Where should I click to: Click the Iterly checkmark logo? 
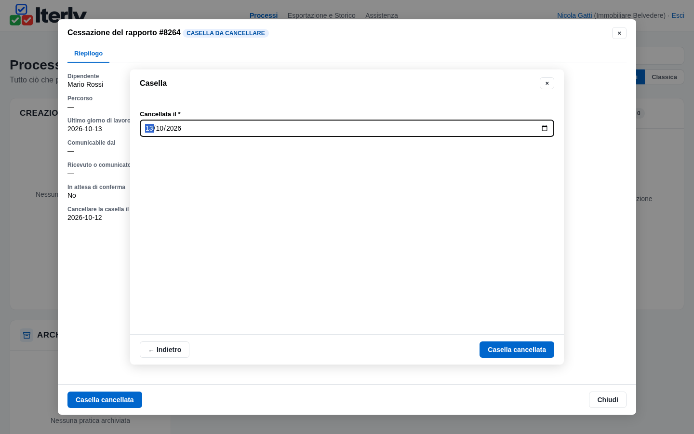(21, 15)
